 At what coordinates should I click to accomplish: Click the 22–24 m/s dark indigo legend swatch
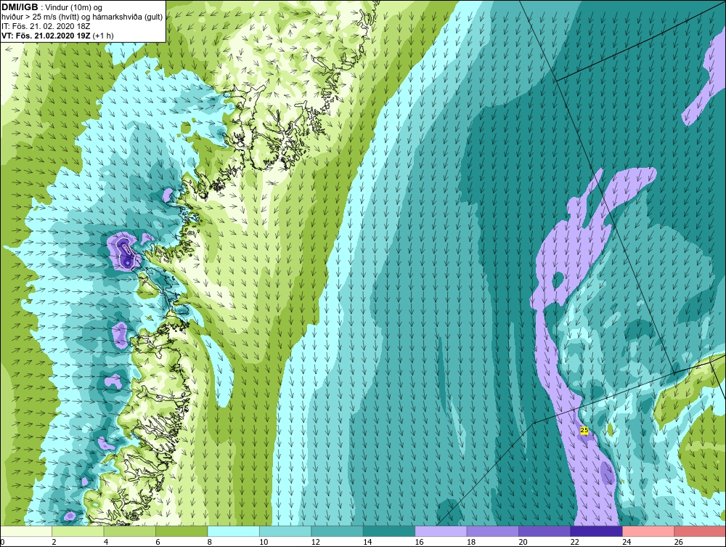[596, 531]
